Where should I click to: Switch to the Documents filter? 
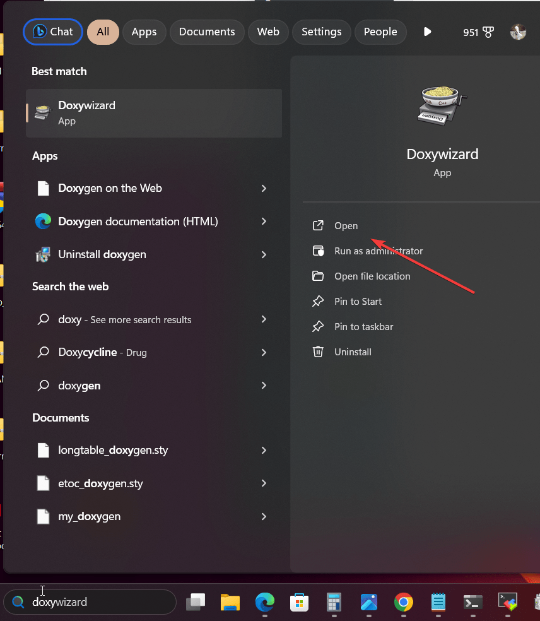click(x=207, y=32)
